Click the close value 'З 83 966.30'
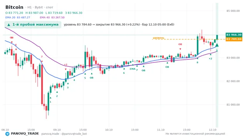 (x=73, y=13)
